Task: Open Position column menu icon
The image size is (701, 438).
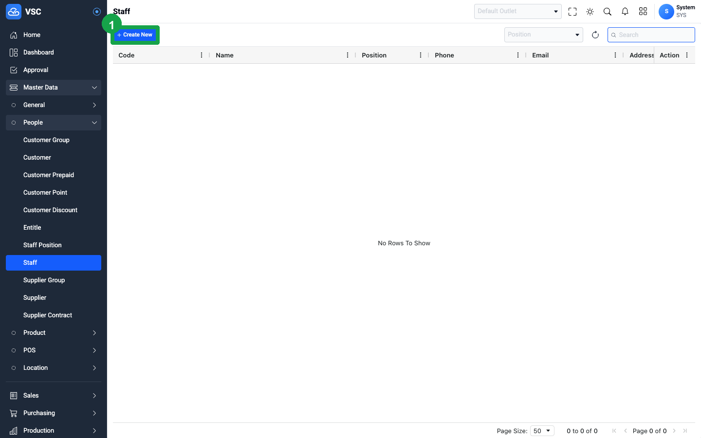Action: [x=421, y=55]
